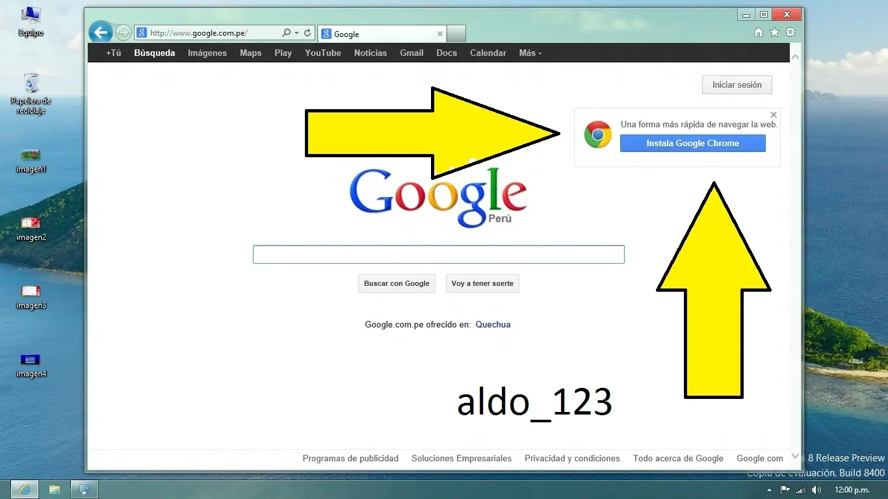Click the browser's forward arrow button
This screenshot has width=888, height=499.
pyautogui.click(x=123, y=32)
